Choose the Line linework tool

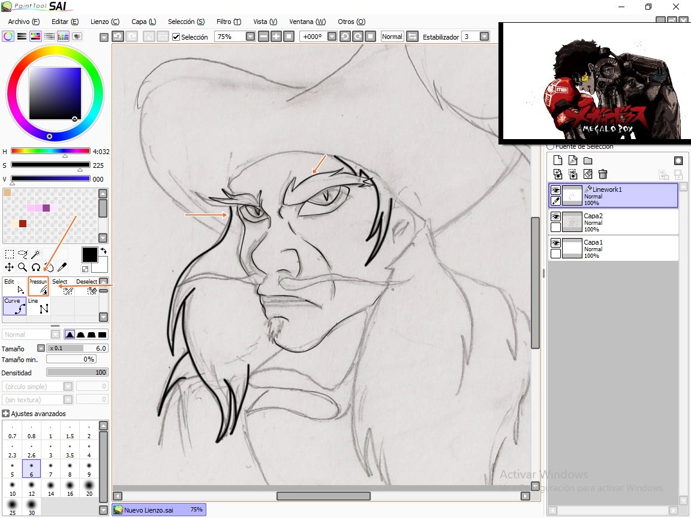(x=38, y=306)
